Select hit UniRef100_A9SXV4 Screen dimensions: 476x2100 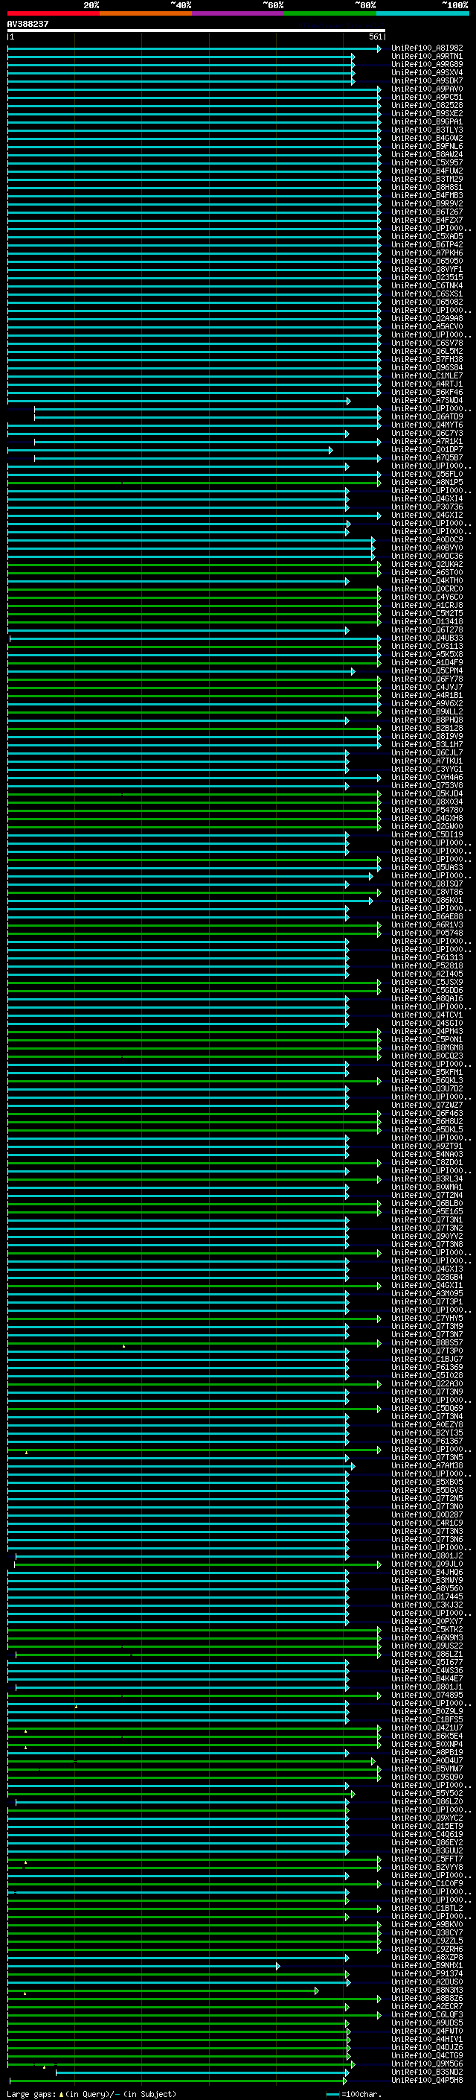pos(427,72)
